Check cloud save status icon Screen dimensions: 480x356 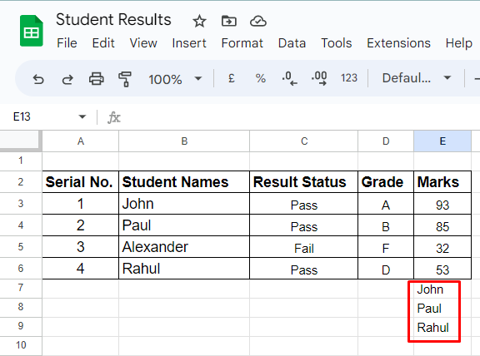tap(258, 21)
